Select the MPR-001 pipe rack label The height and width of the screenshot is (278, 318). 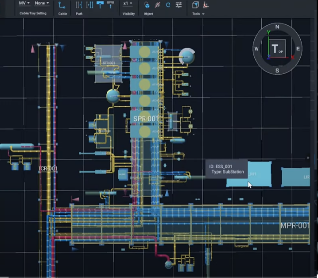point(295,225)
